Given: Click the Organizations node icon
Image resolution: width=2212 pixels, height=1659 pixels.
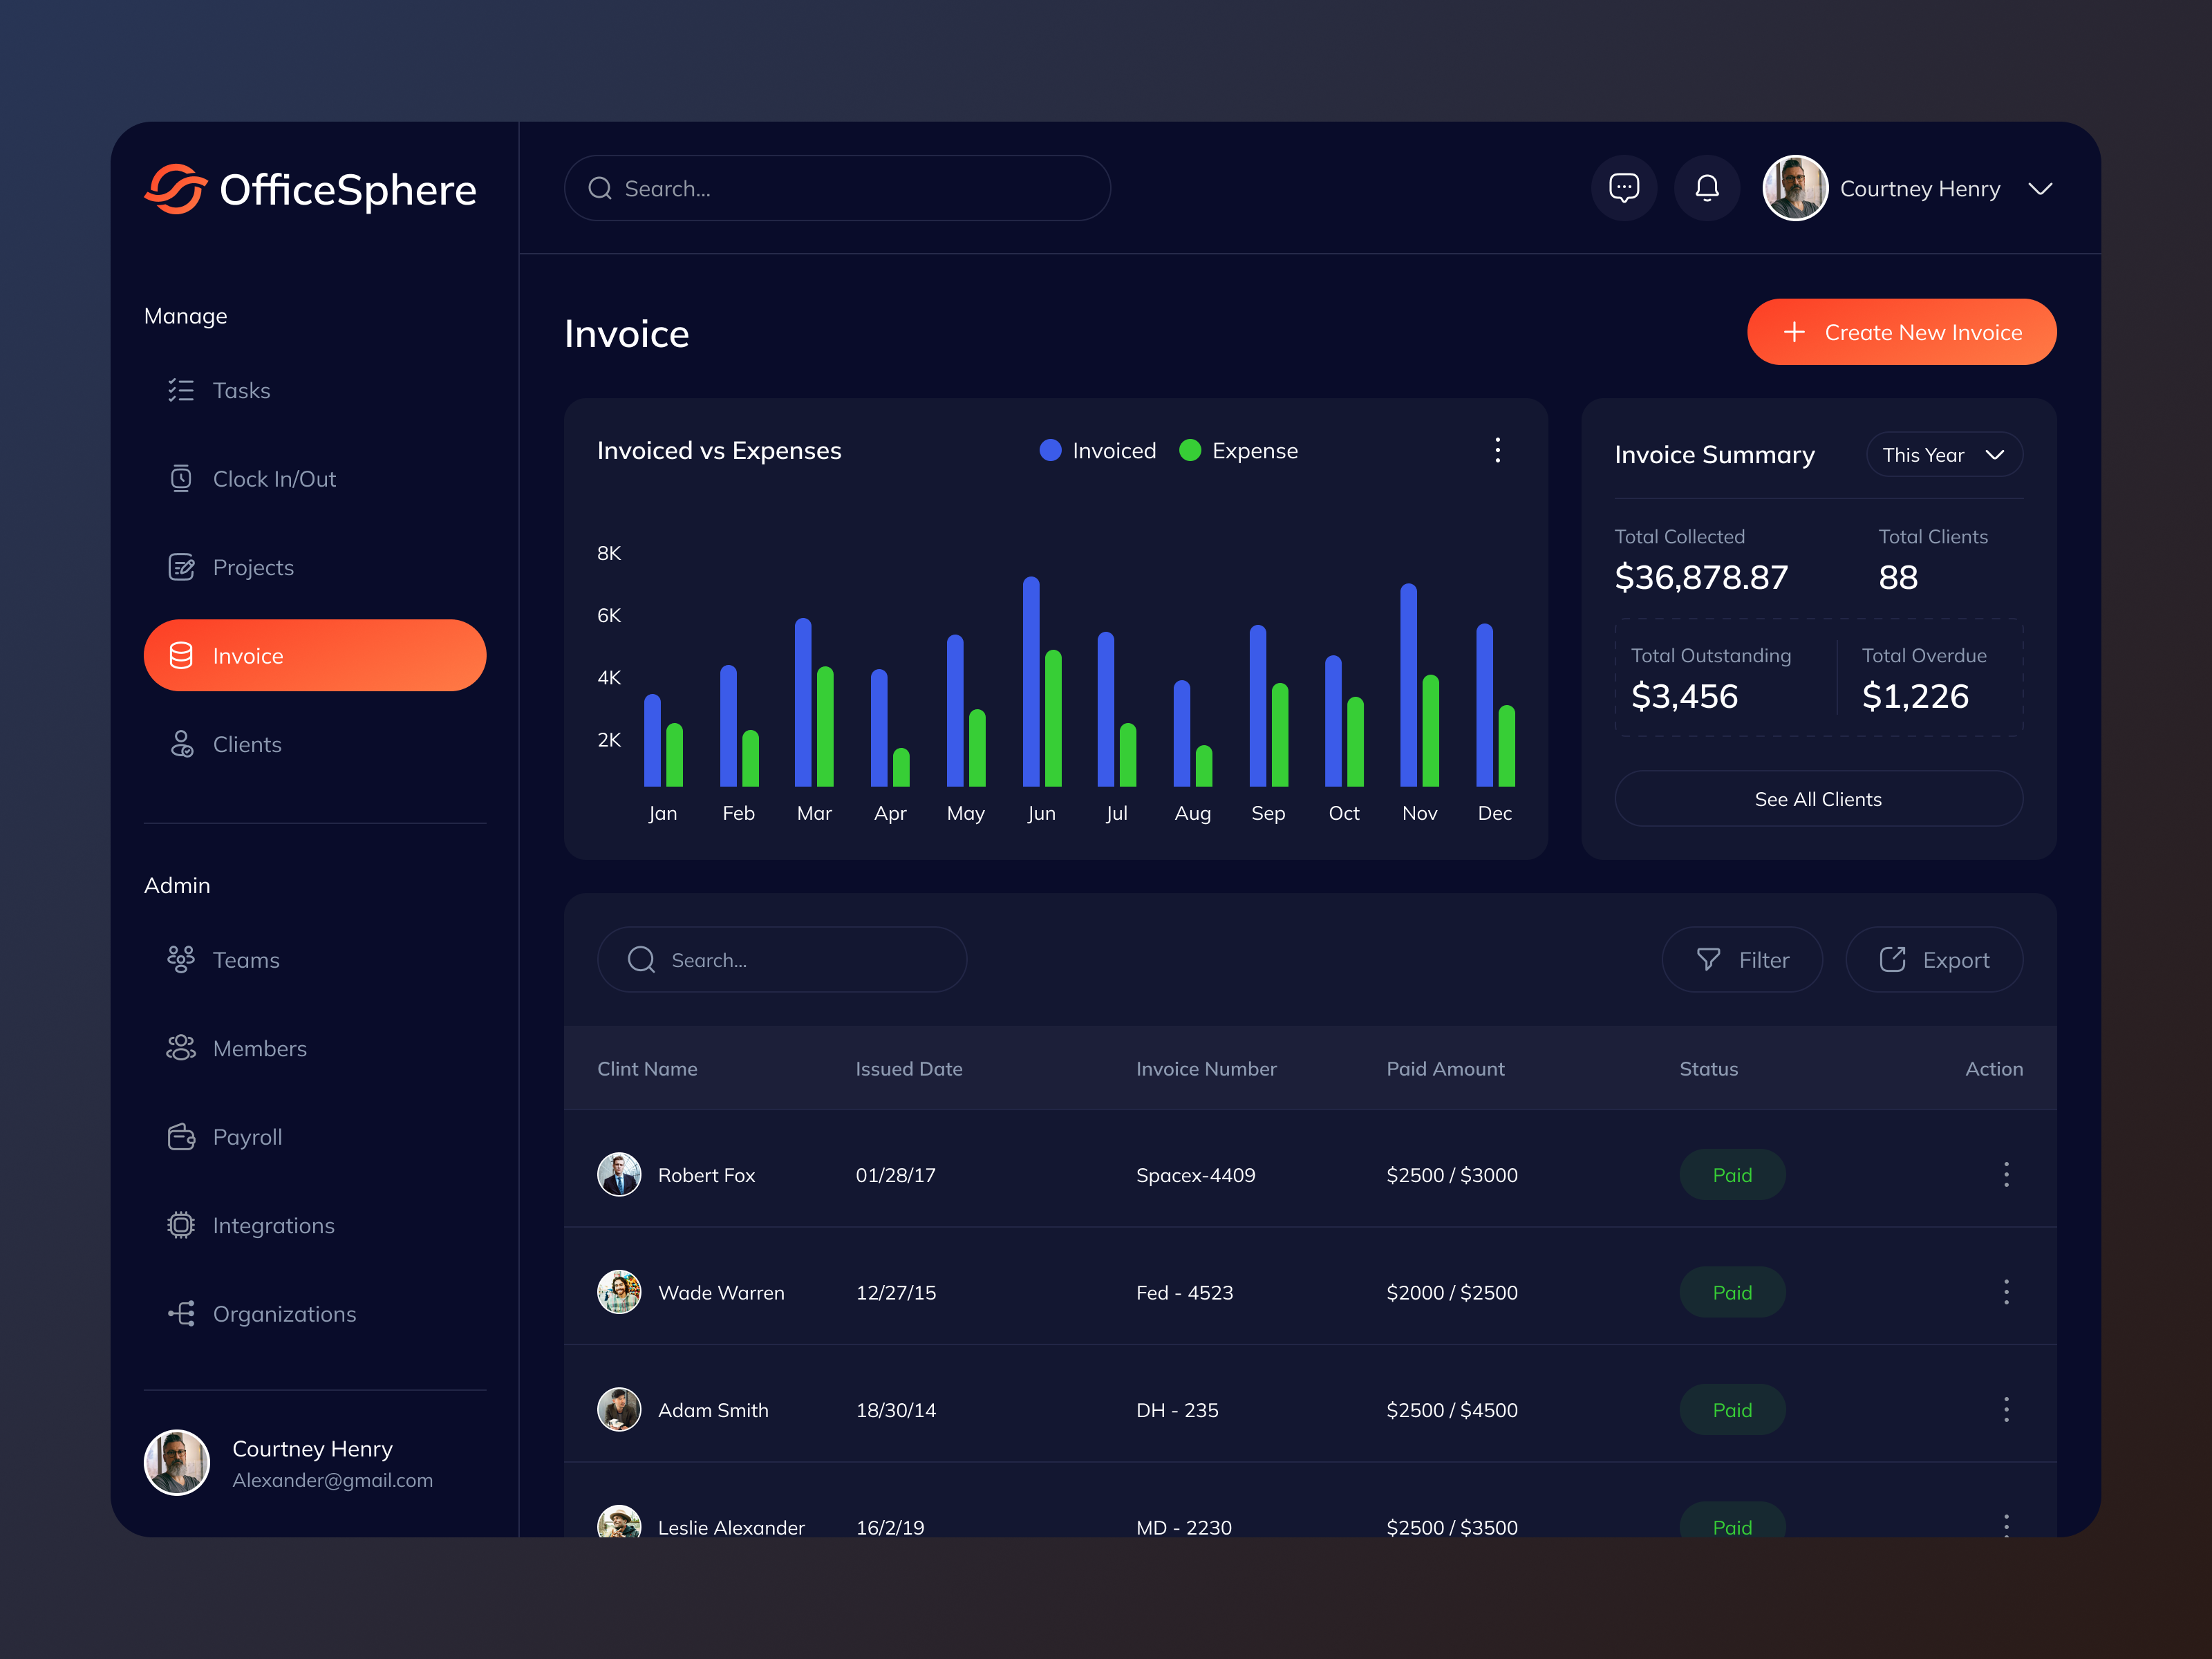Looking at the screenshot, I should [182, 1313].
